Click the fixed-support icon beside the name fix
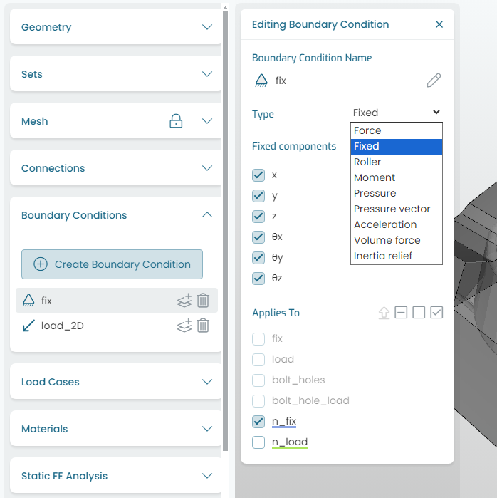497x498 pixels. pos(261,81)
